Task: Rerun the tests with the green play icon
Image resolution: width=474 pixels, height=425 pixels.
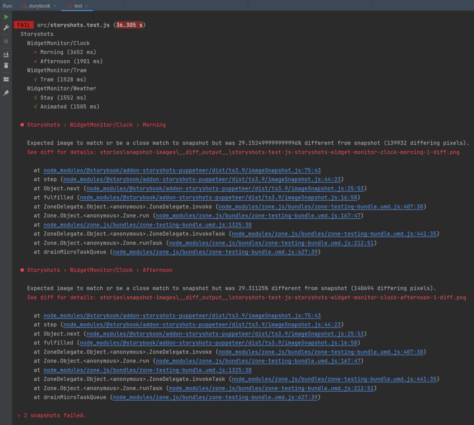Action: tap(6, 17)
